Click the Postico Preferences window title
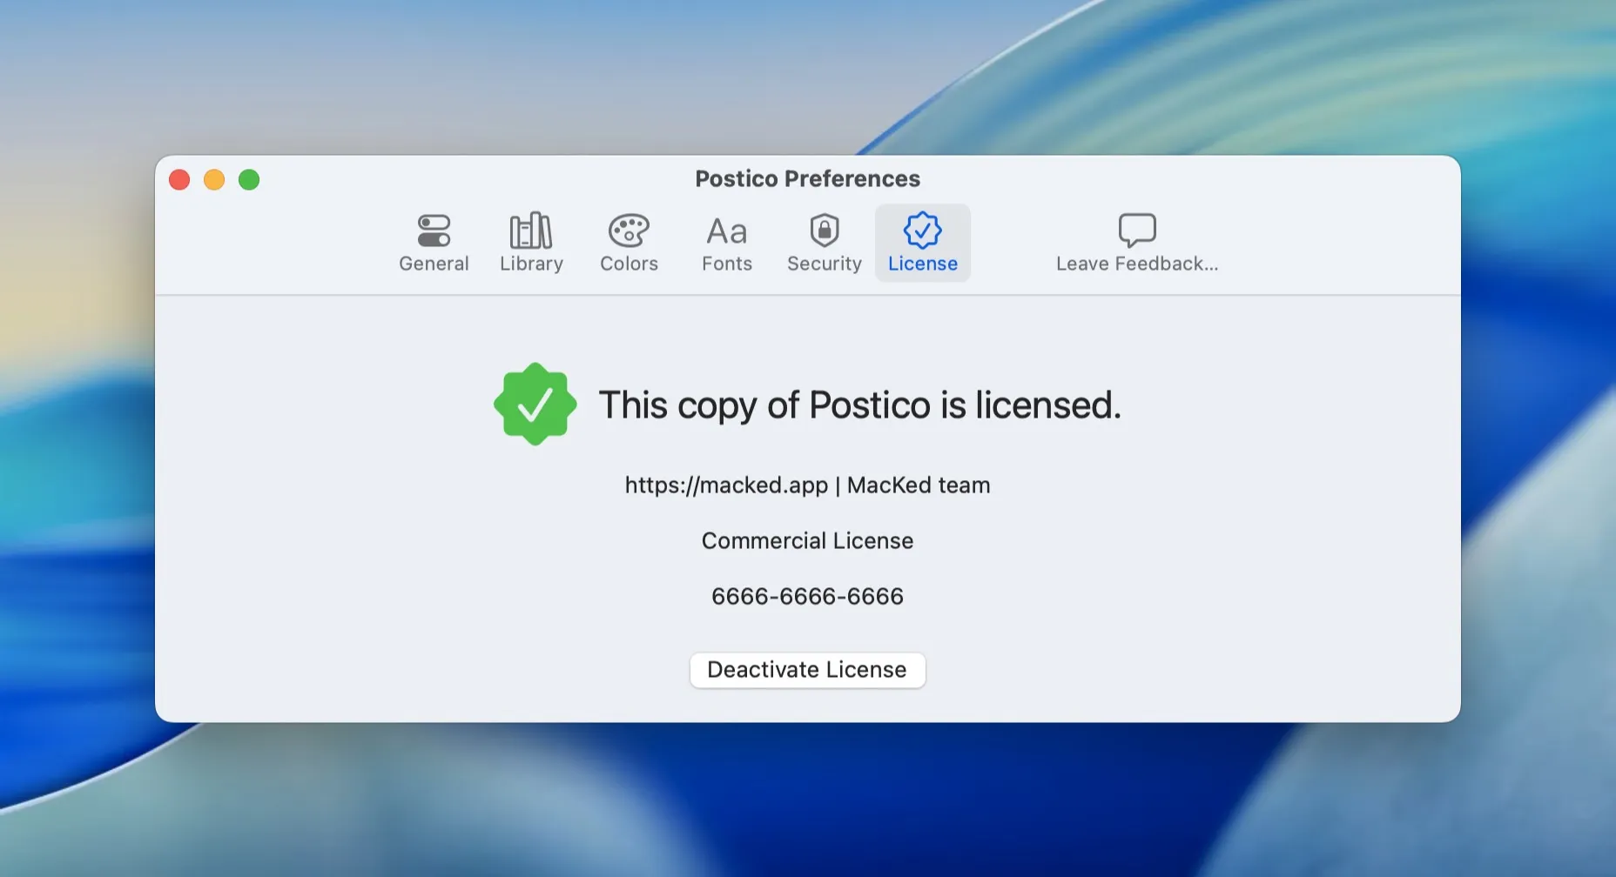This screenshot has width=1616, height=877. [807, 178]
